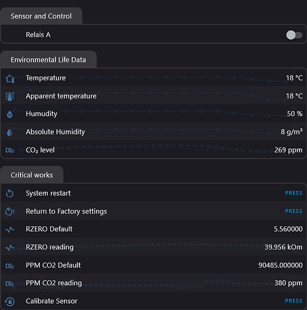This screenshot has height=310, width=307.
Task: Click the Return to Factory settings icon
Action: 10,211
